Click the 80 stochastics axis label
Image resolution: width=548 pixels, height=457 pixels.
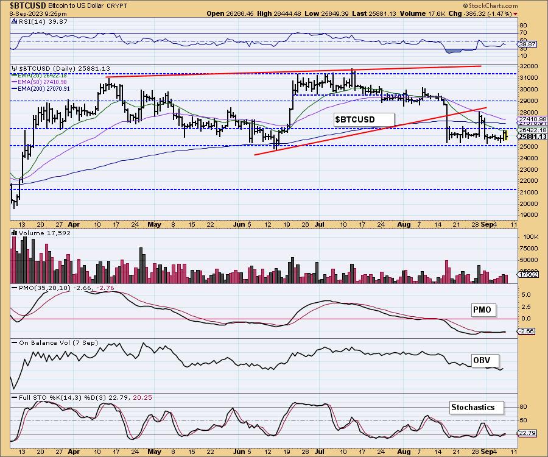point(524,407)
